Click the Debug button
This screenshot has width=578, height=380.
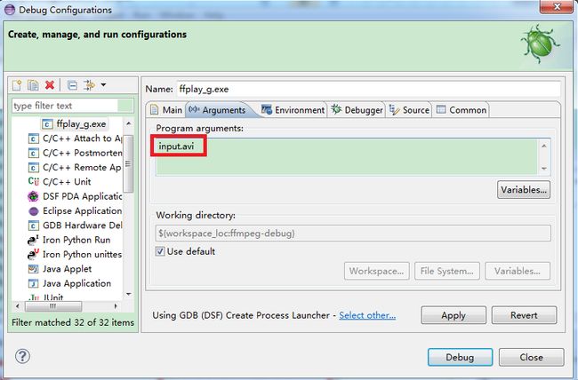pyautogui.click(x=460, y=357)
